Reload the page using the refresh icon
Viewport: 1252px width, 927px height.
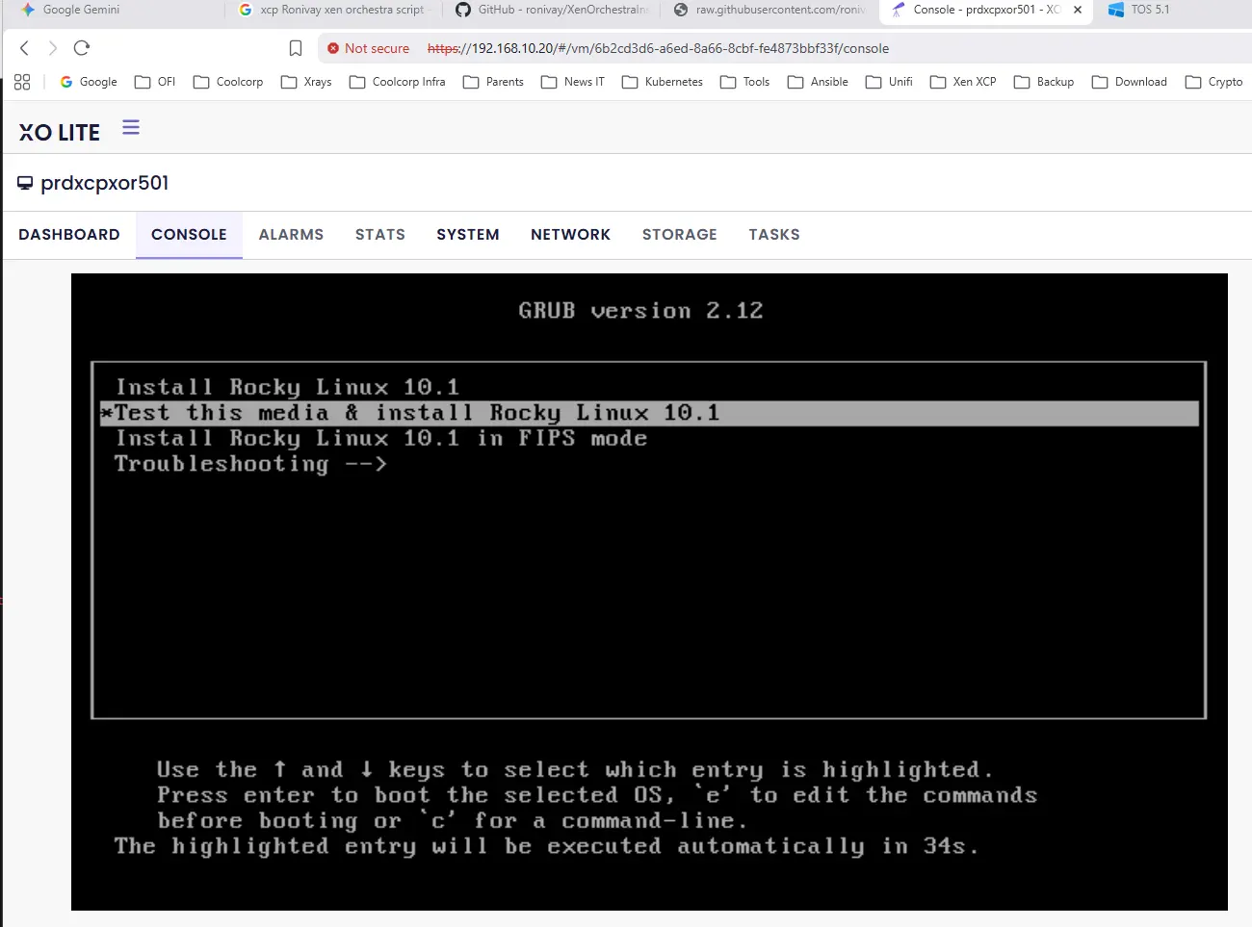(x=81, y=47)
